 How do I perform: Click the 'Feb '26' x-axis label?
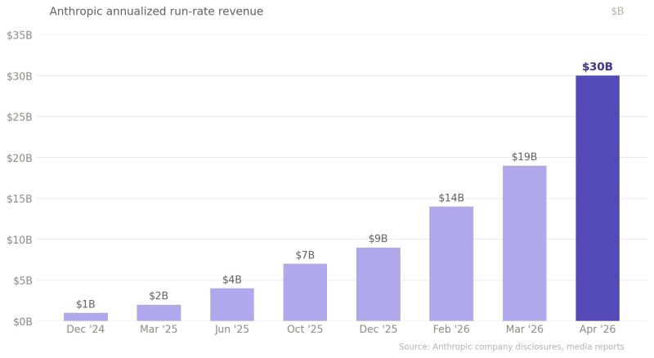tap(451, 329)
